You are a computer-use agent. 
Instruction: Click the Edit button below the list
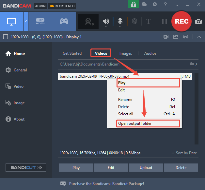coord(111,168)
